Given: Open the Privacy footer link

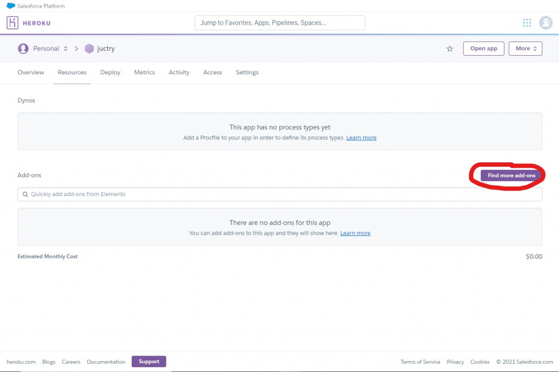Looking at the screenshot, I should coord(455,362).
